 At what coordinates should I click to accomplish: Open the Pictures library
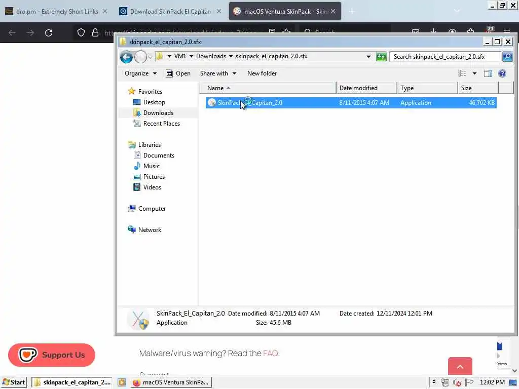point(154,177)
